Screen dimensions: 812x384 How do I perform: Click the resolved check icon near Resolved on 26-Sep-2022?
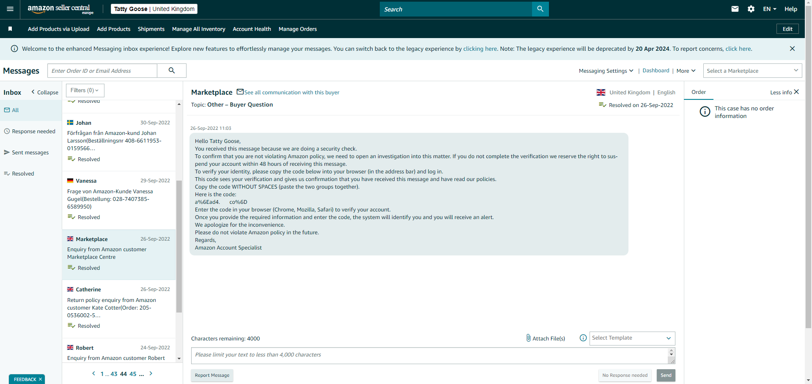[x=603, y=105]
